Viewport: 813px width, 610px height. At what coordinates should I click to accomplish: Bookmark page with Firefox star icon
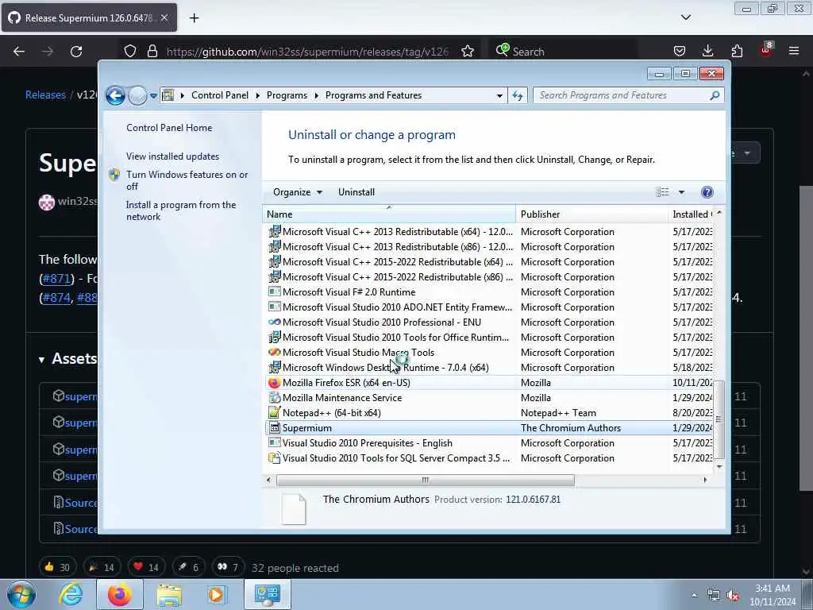pos(468,51)
